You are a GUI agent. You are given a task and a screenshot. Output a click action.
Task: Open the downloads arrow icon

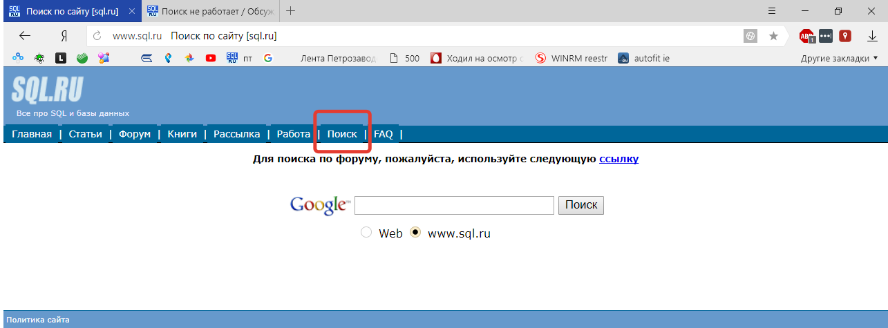click(x=871, y=36)
